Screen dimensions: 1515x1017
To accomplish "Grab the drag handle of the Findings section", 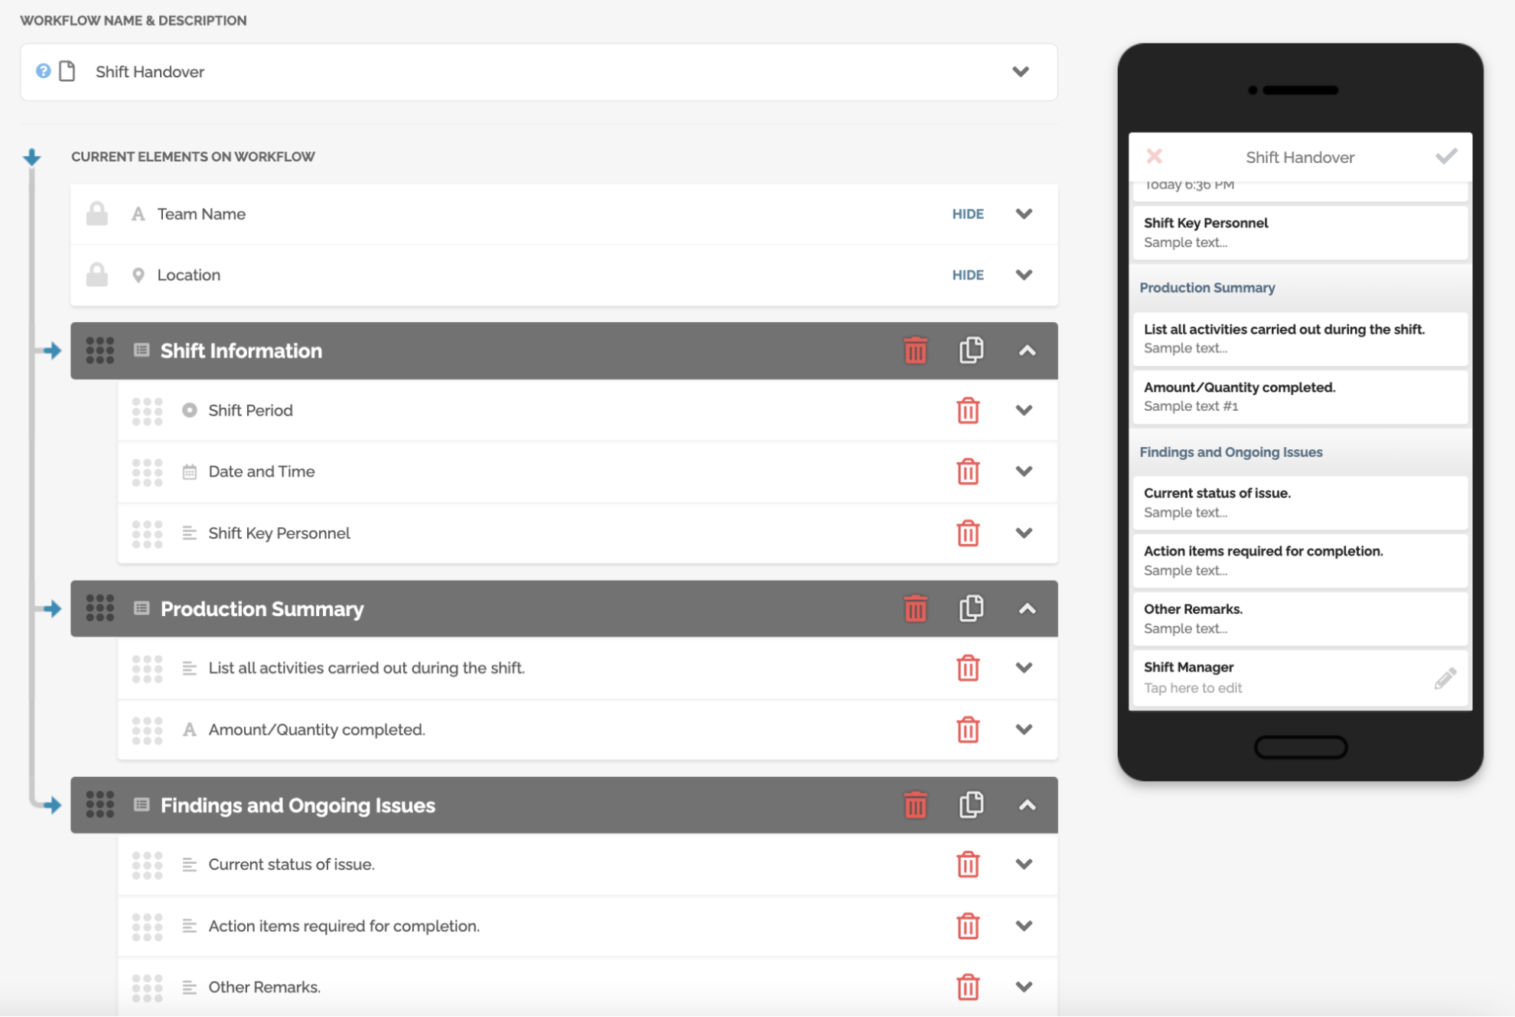I will tap(99, 805).
